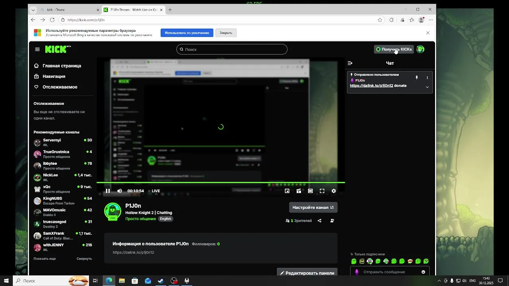Click Показать еще under recommended channels
Screen dimensions: 509x286
[x=45, y=259]
